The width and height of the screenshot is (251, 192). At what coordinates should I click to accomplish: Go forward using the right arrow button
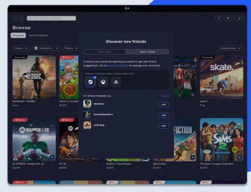click(22, 18)
